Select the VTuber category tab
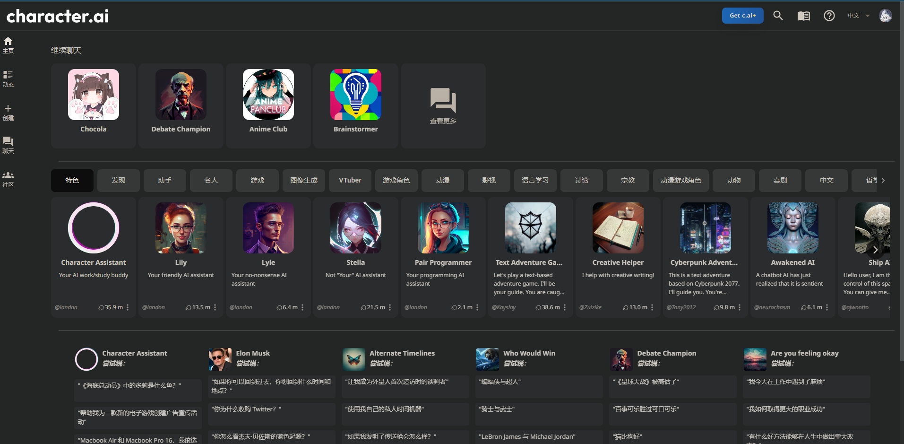The width and height of the screenshot is (904, 444). (350, 180)
